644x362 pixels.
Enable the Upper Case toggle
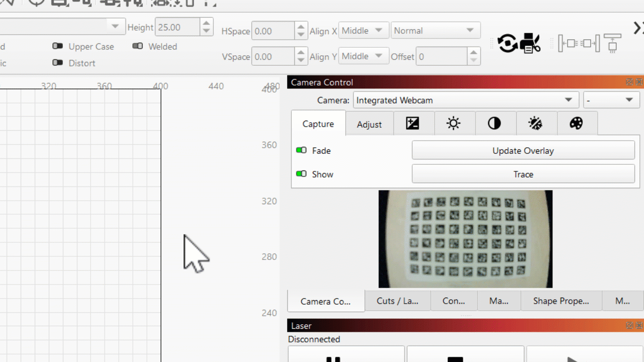58,46
